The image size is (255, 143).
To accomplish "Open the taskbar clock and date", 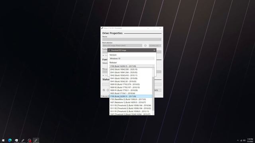I will pos(250,140).
